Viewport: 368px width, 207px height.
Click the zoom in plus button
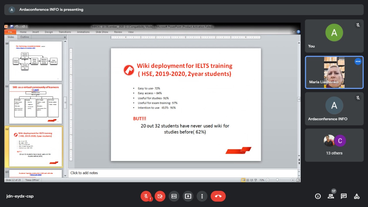pyautogui.click(x=293, y=180)
